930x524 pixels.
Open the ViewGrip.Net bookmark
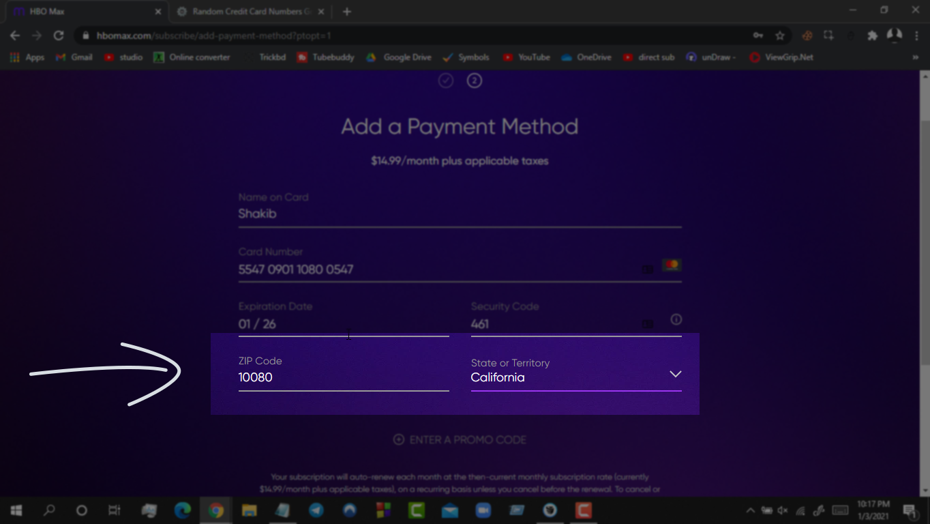tap(781, 57)
